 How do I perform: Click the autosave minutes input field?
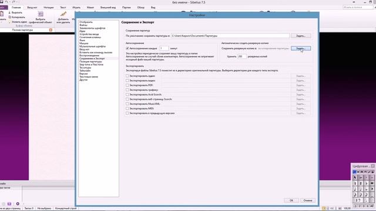click(164, 48)
